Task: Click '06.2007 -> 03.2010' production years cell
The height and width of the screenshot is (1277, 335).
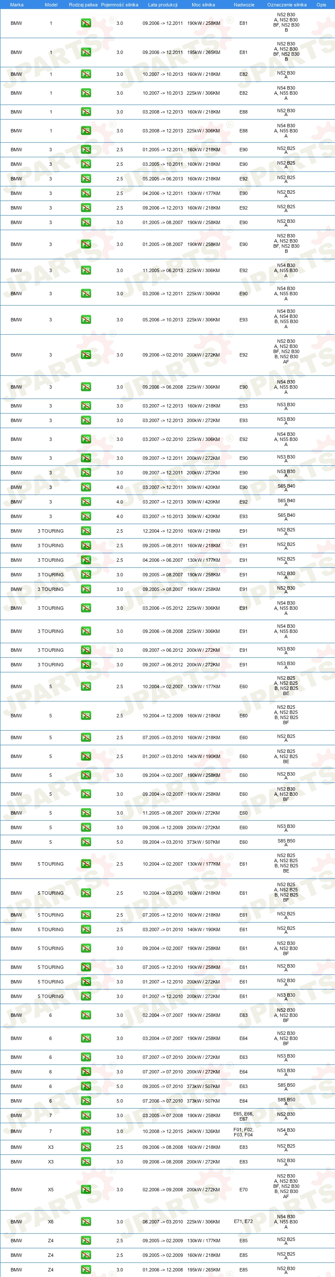Action: 162,1221
